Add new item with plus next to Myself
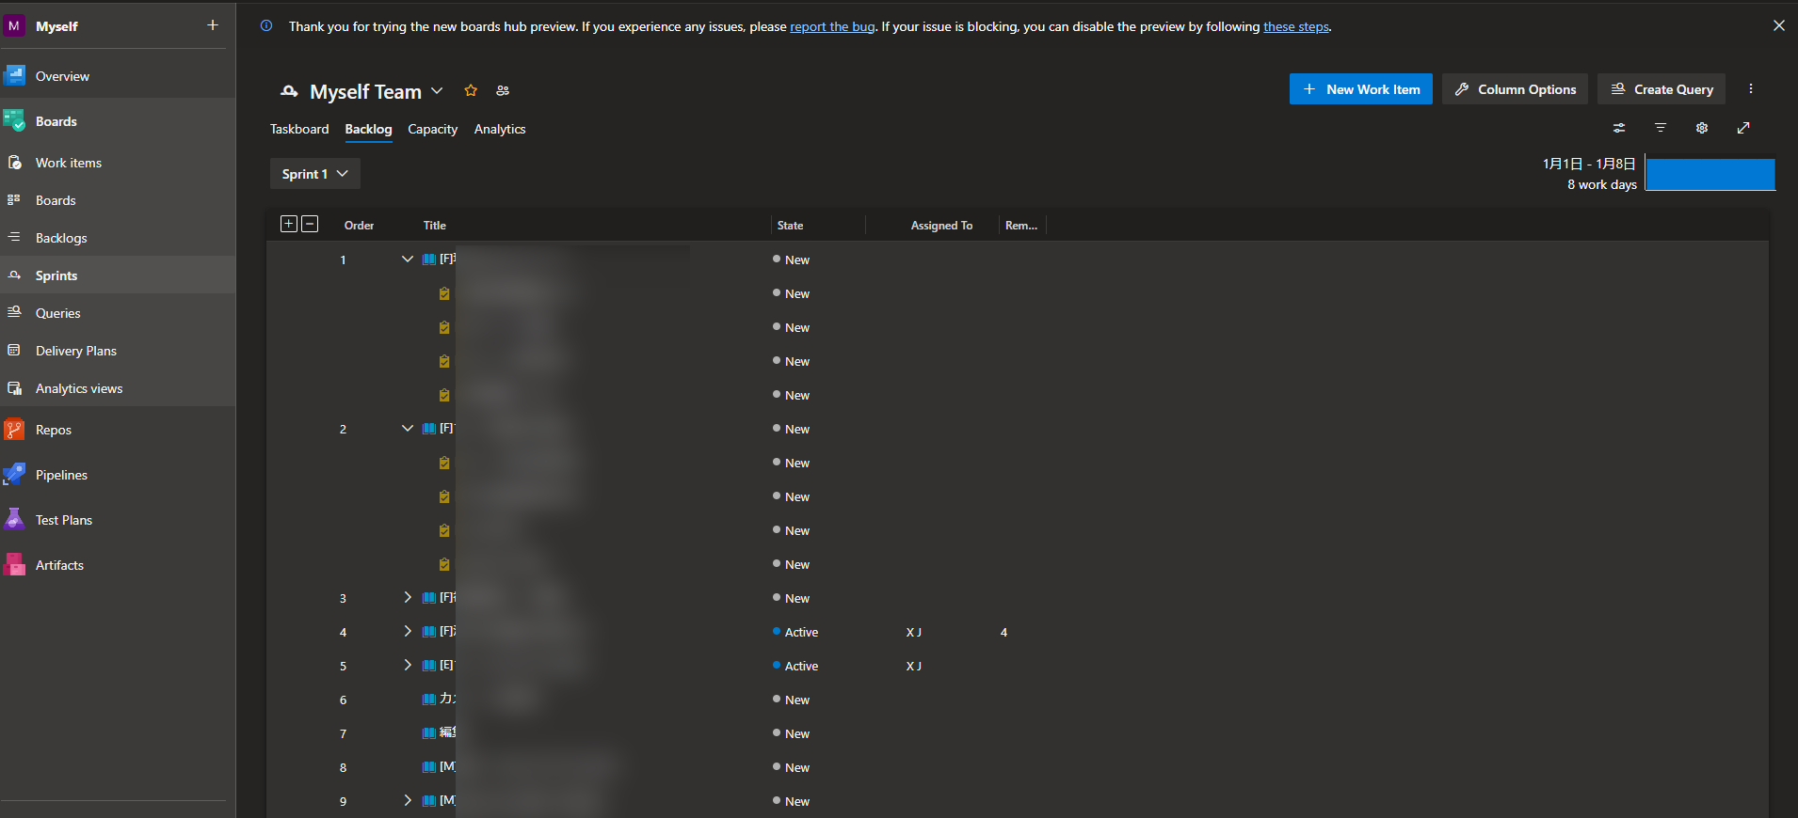The width and height of the screenshot is (1798, 818). [213, 25]
